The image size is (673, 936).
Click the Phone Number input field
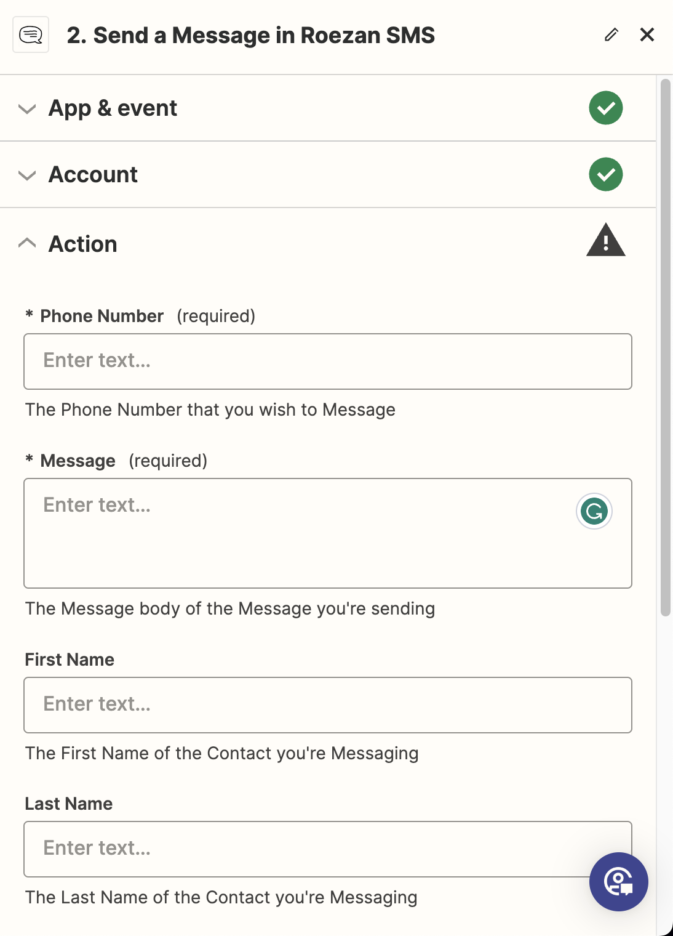[327, 361]
